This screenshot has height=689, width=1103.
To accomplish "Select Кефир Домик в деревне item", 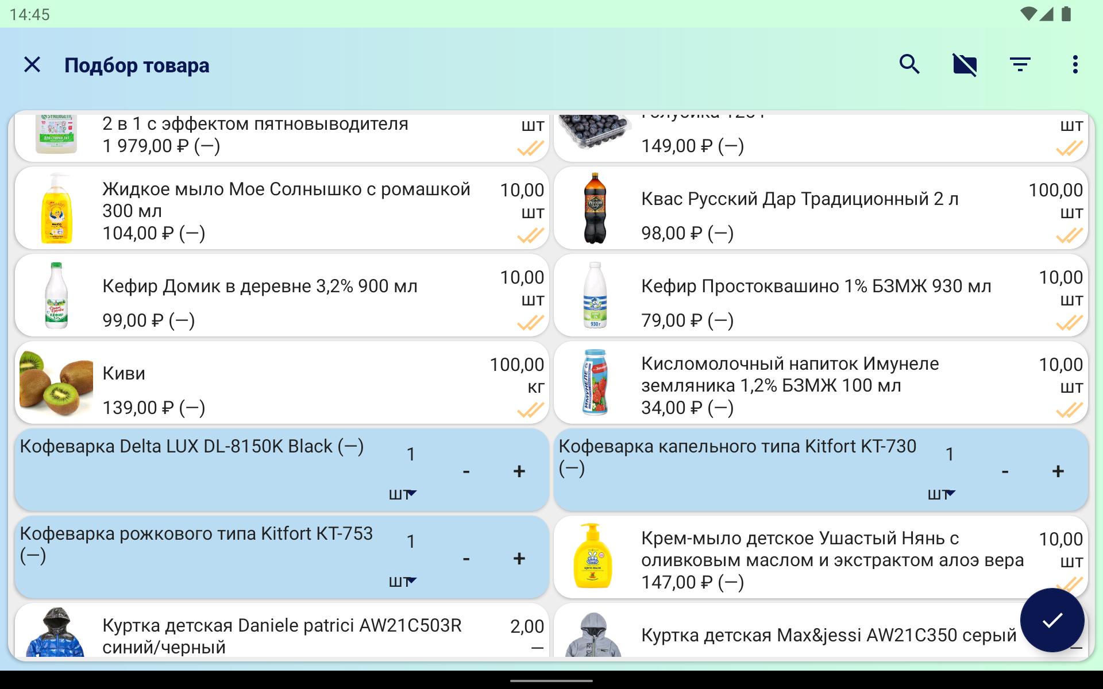I will click(x=260, y=287).
